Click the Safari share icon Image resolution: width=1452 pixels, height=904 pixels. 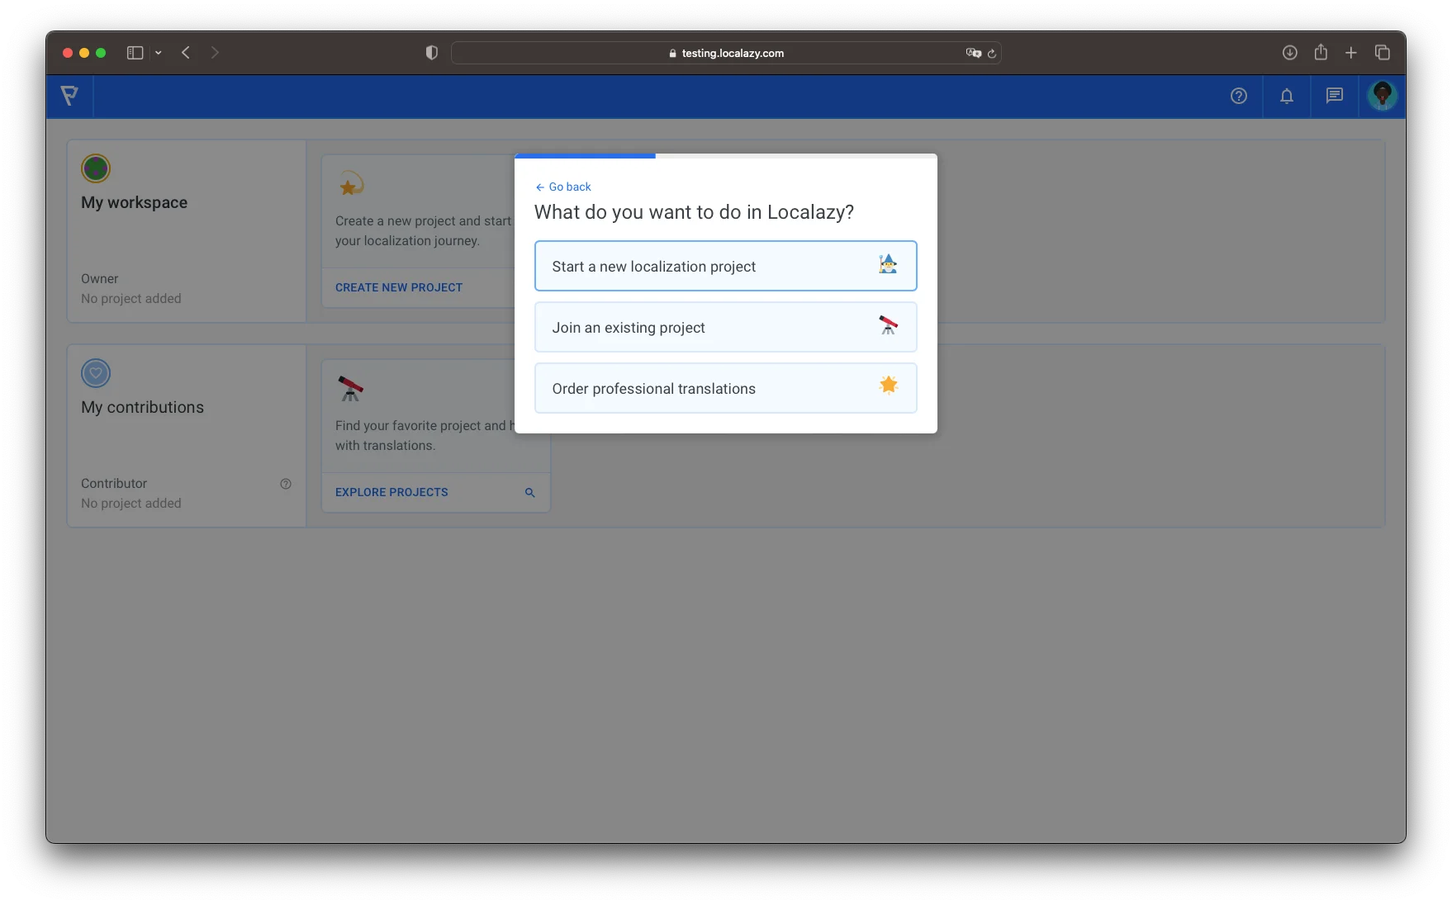point(1321,53)
